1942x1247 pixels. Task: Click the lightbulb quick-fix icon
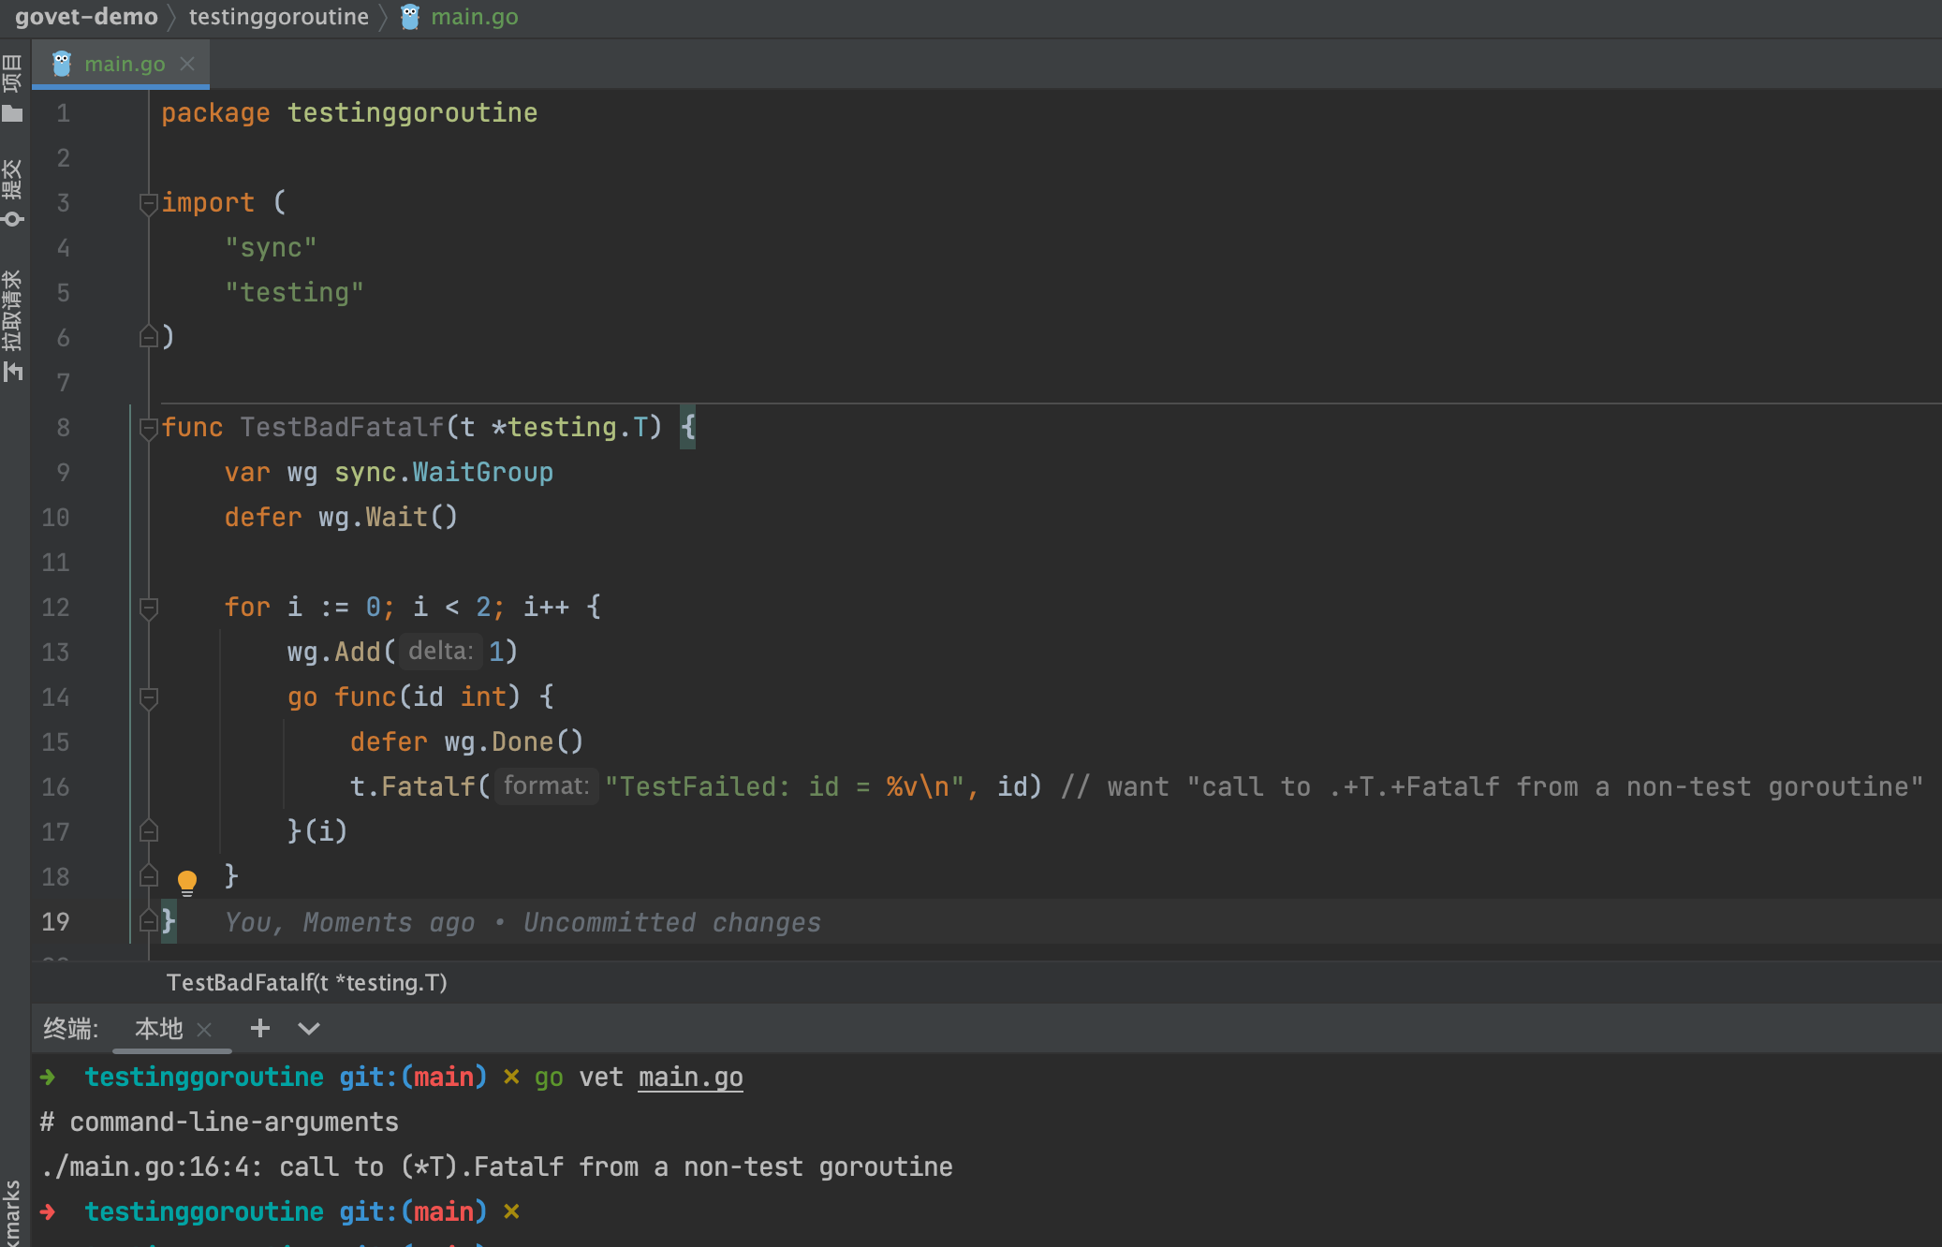pos(187,881)
